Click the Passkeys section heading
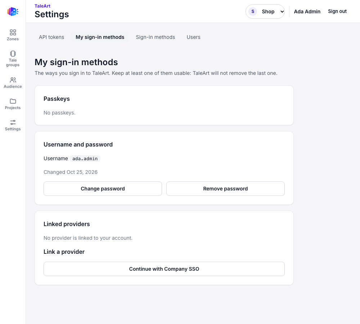360x324 pixels. pyautogui.click(x=57, y=99)
